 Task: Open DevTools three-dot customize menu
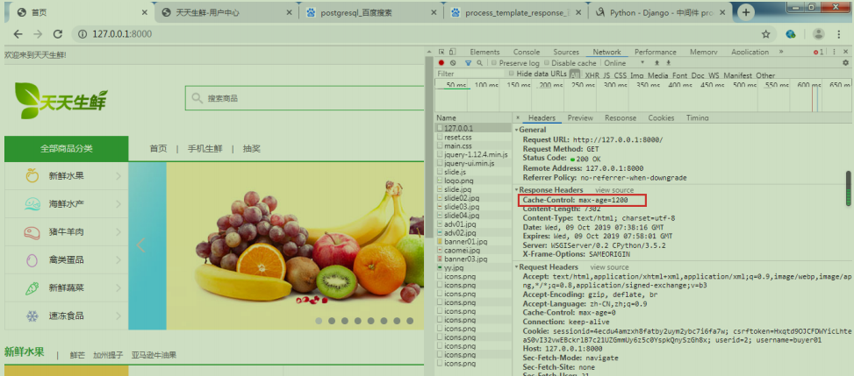tap(834, 52)
